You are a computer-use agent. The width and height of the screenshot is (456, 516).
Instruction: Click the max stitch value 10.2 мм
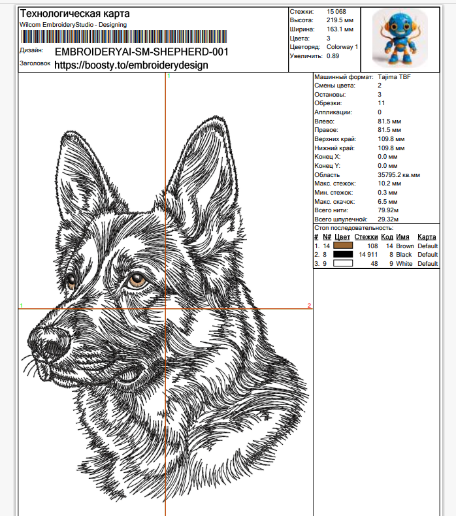[389, 184]
